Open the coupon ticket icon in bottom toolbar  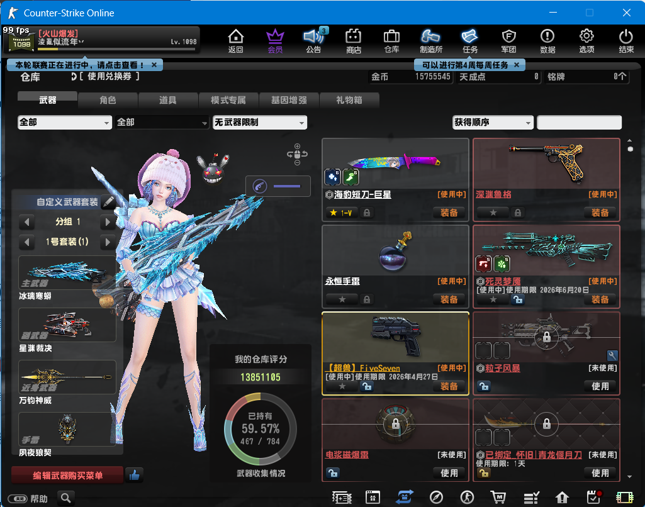point(342,498)
